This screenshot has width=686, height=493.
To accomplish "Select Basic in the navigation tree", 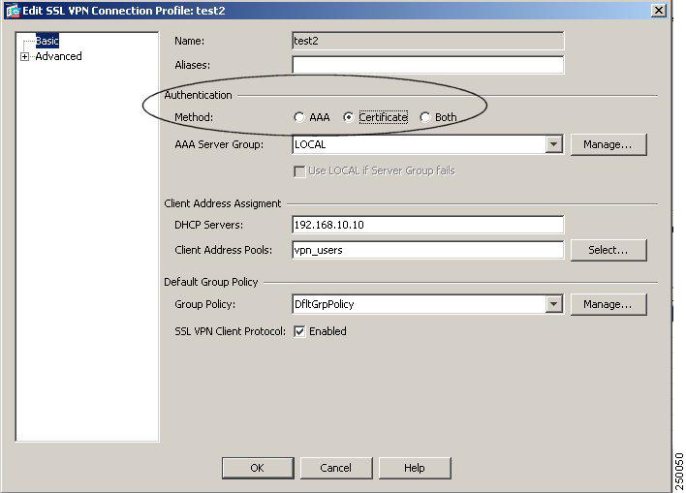I will 47,41.
